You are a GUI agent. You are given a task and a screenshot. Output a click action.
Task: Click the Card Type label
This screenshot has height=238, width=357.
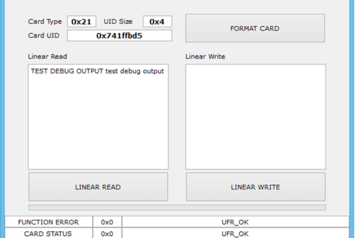(45, 21)
